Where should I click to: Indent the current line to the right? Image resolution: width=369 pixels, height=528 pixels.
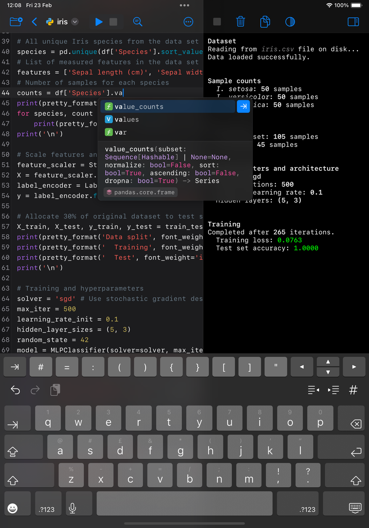334,390
